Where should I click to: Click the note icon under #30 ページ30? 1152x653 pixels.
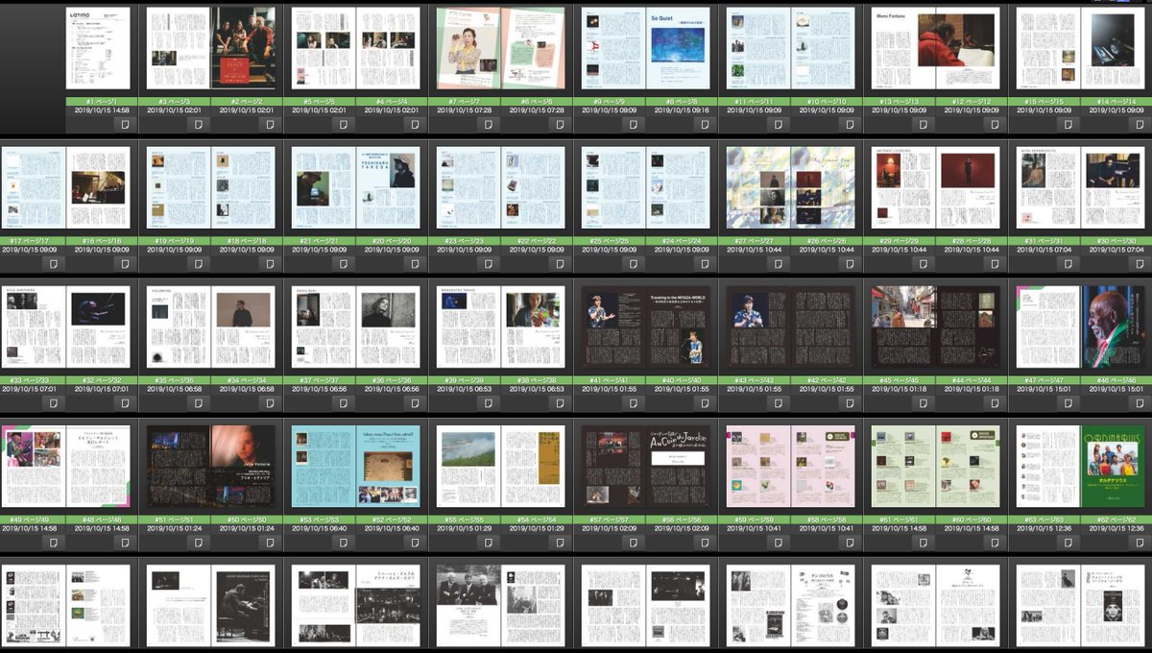click(1140, 262)
